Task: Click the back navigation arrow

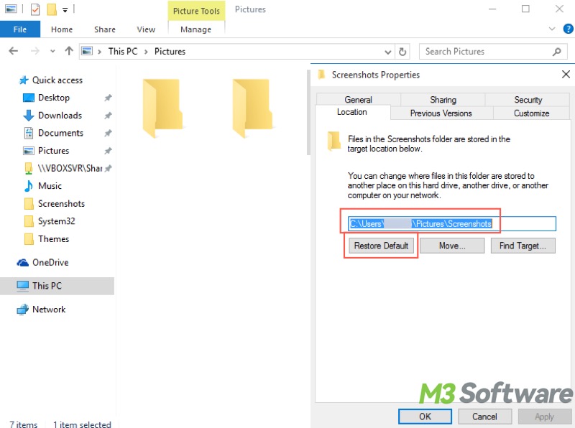Action: (x=13, y=51)
